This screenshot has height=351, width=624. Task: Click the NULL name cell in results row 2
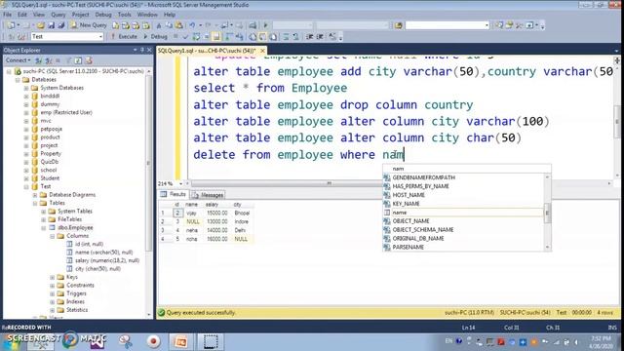point(193,221)
